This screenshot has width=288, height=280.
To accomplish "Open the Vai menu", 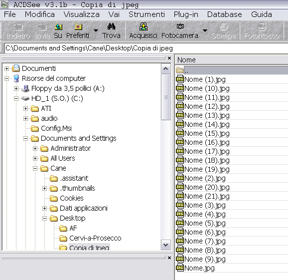I will click(114, 14).
